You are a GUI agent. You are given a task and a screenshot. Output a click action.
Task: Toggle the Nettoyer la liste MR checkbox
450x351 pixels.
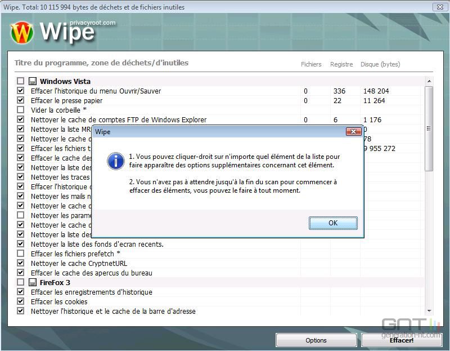pos(20,129)
